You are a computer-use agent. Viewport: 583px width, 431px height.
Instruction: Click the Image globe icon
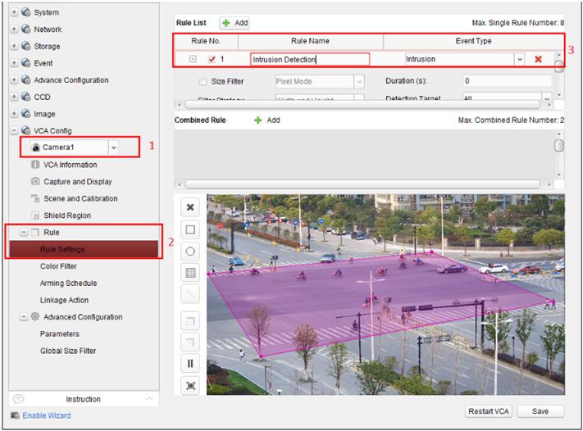point(25,113)
